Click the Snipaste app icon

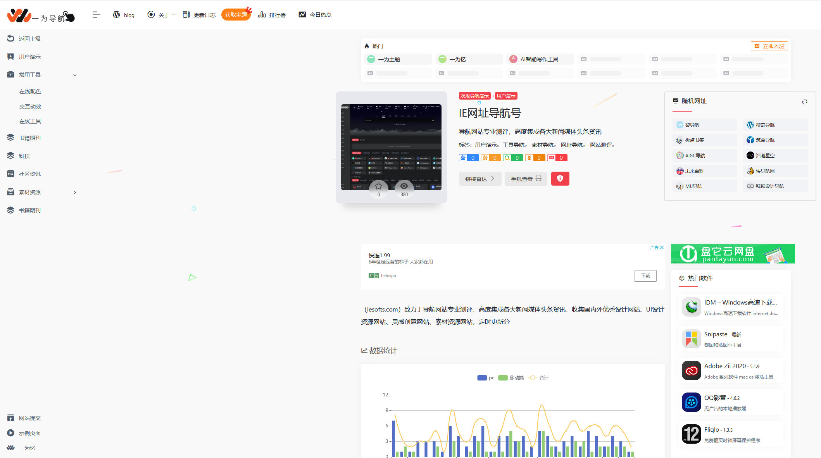click(691, 339)
